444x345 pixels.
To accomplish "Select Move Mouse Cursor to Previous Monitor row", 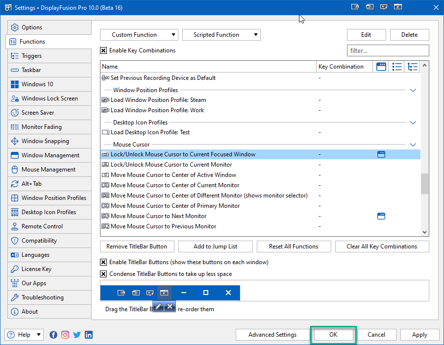I will click(260, 226).
